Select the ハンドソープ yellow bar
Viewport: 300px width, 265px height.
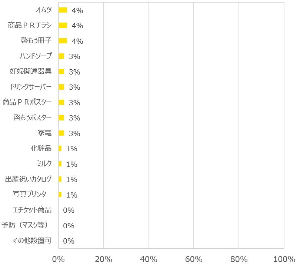coord(61,56)
